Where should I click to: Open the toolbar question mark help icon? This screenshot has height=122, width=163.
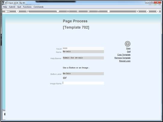17,11
